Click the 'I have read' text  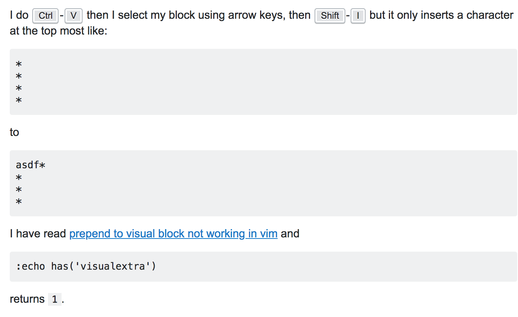click(38, 234)
